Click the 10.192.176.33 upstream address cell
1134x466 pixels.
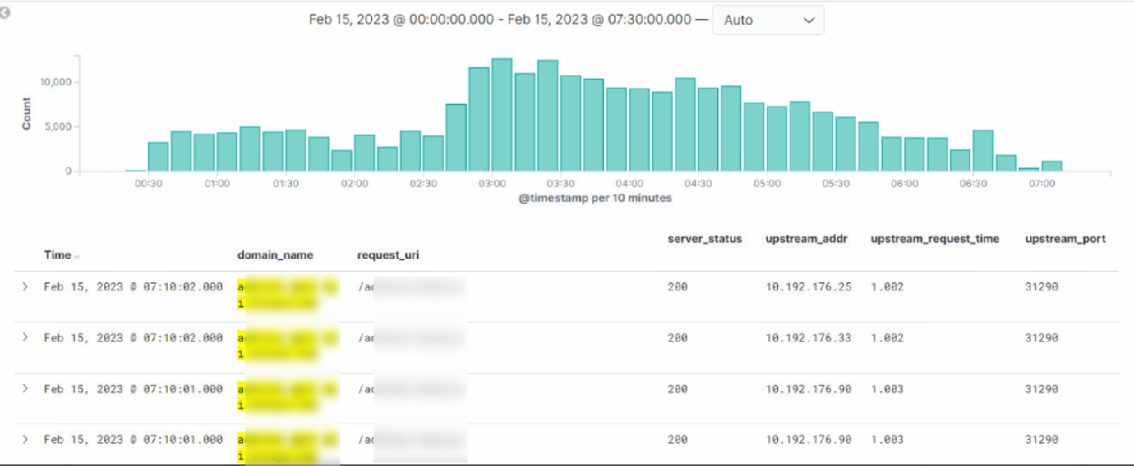808,338
